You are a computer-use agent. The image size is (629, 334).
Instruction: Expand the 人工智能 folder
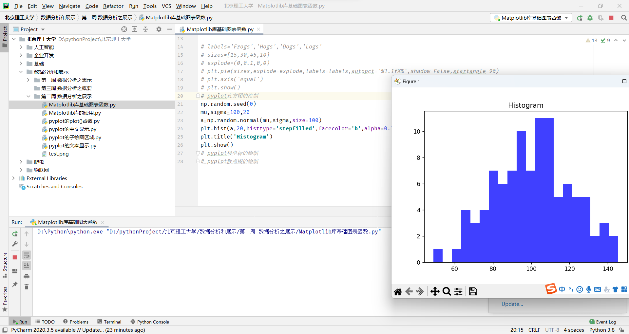[21, 47]
